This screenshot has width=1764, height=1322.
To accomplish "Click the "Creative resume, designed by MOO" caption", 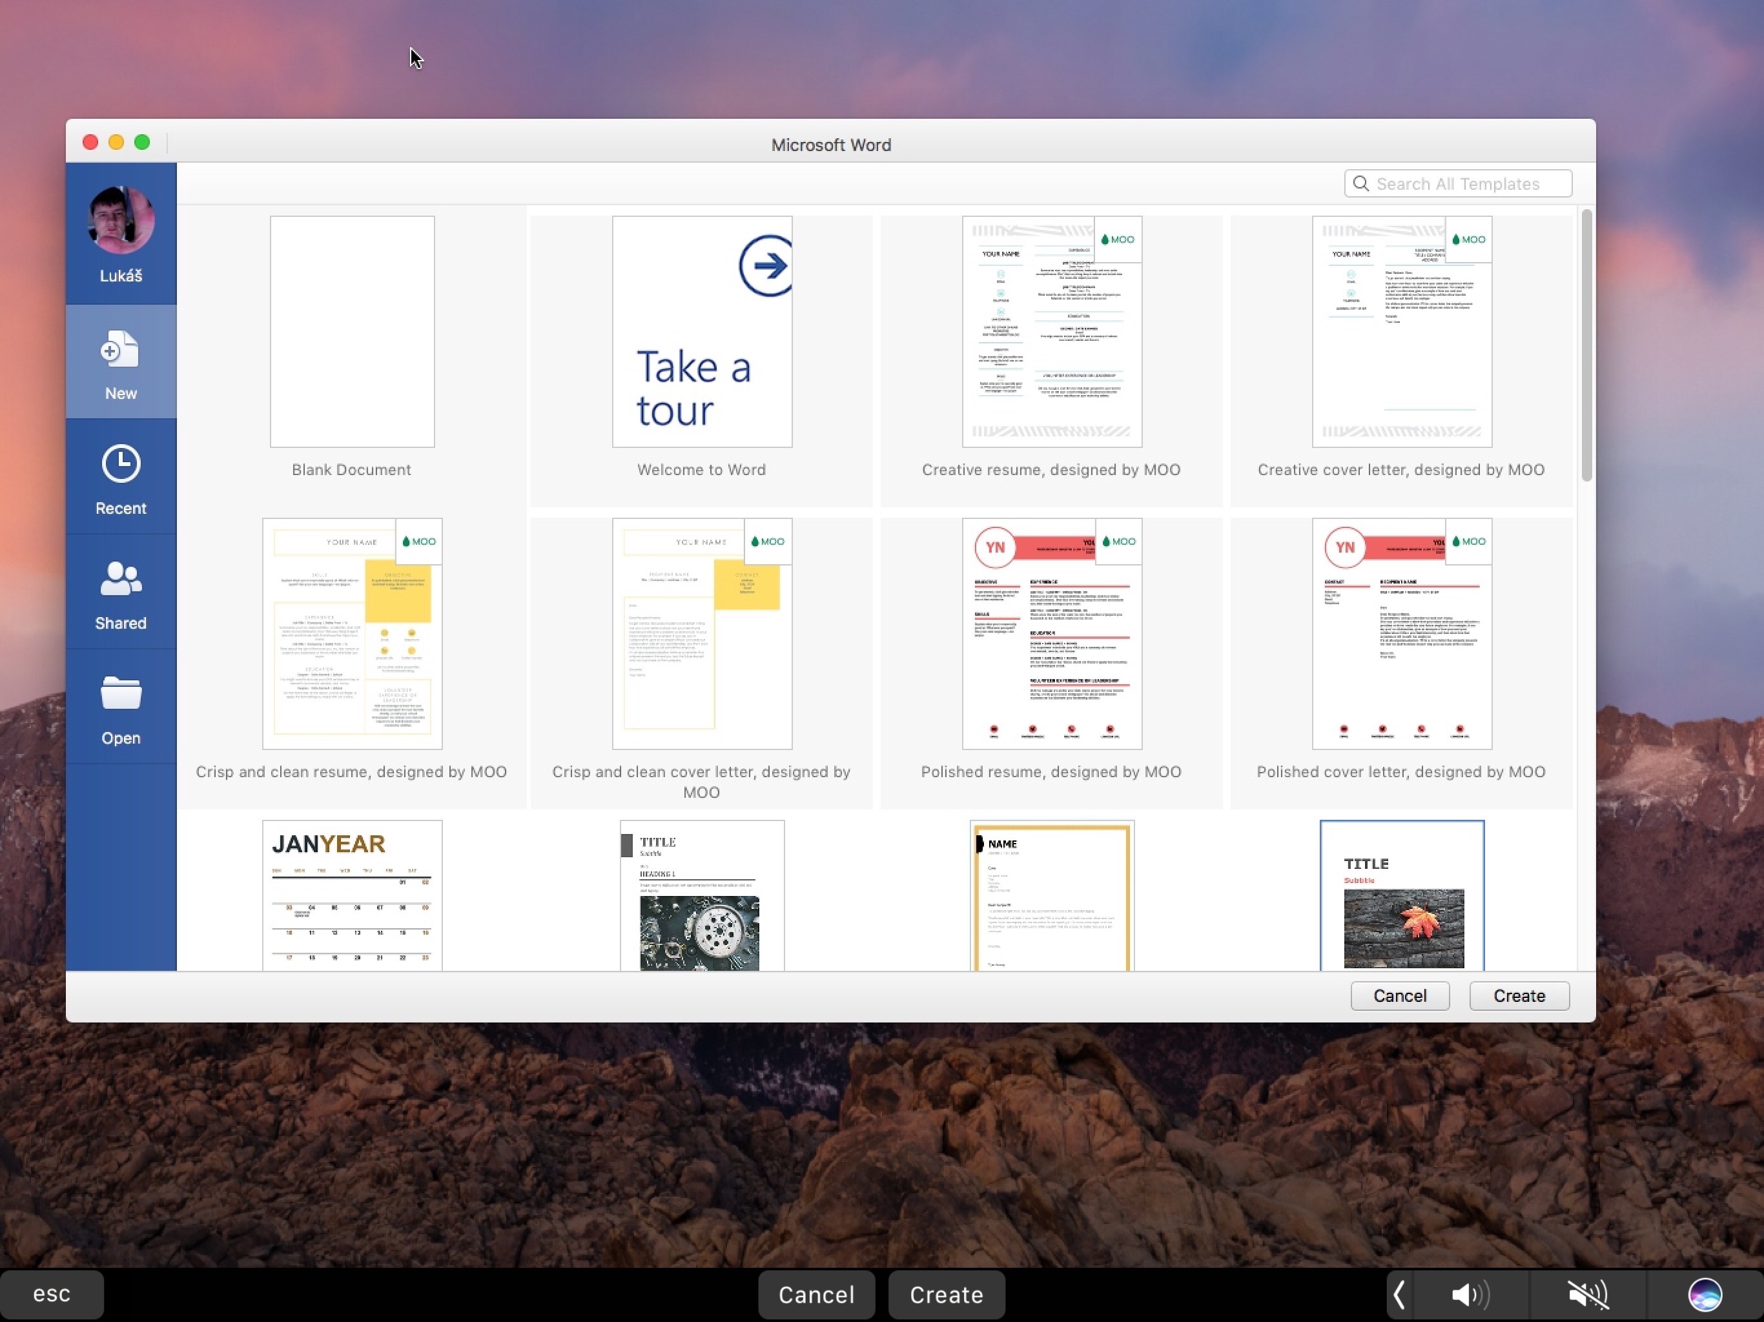I will [1052, 470].
